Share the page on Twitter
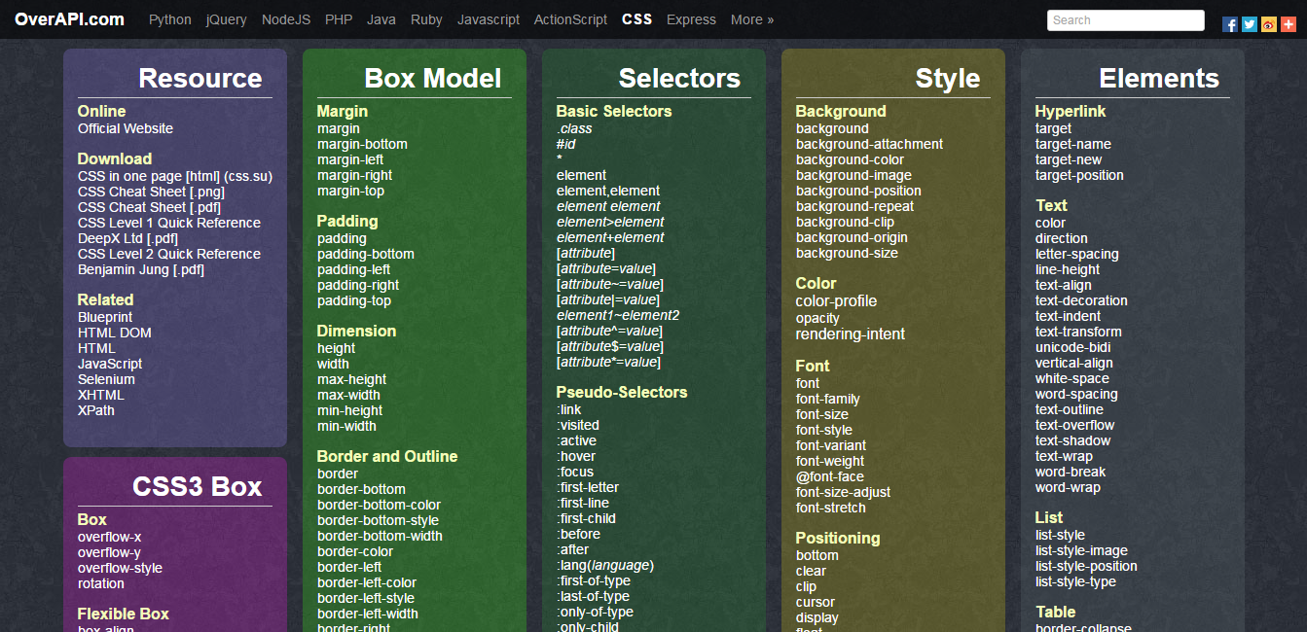The width and height of the screenshot is (1307, 632). pos(1250,23)
